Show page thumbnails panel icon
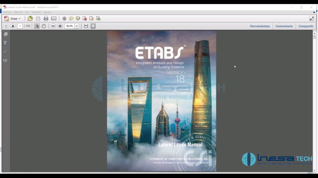The height and width of the screenshot is (178, 318). tap(6, 34)
